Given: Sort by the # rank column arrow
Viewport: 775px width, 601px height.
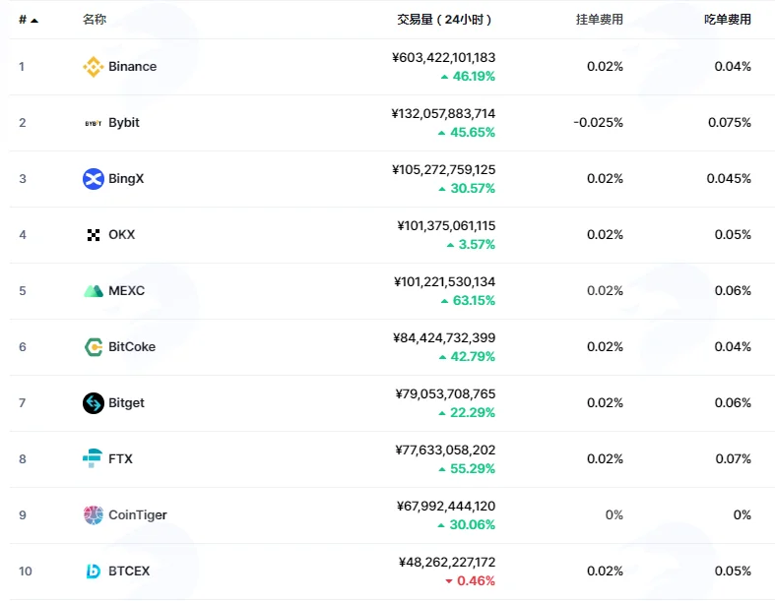Looking at the screenshot, I should pyautogui.click(x=34, y=21).
